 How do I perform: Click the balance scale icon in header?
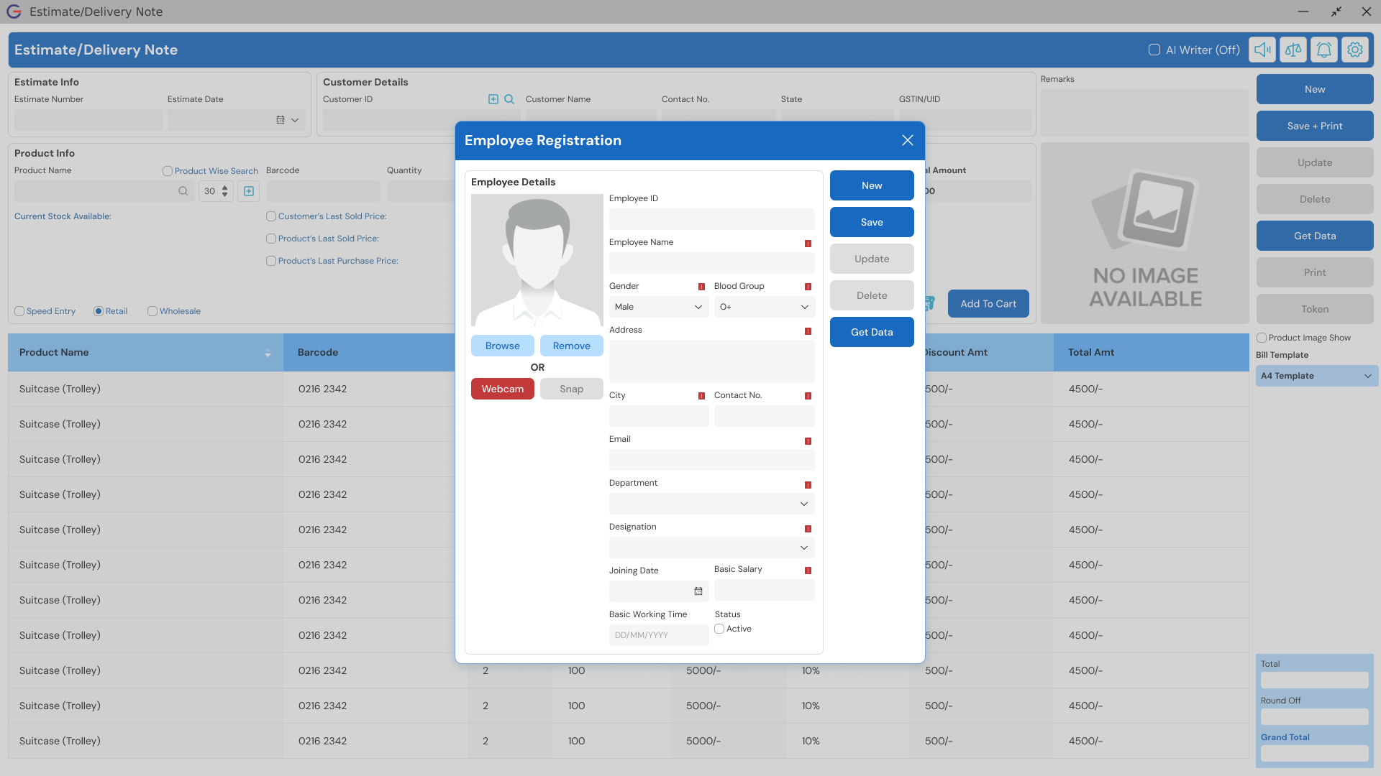click(x=1293, y=50)
